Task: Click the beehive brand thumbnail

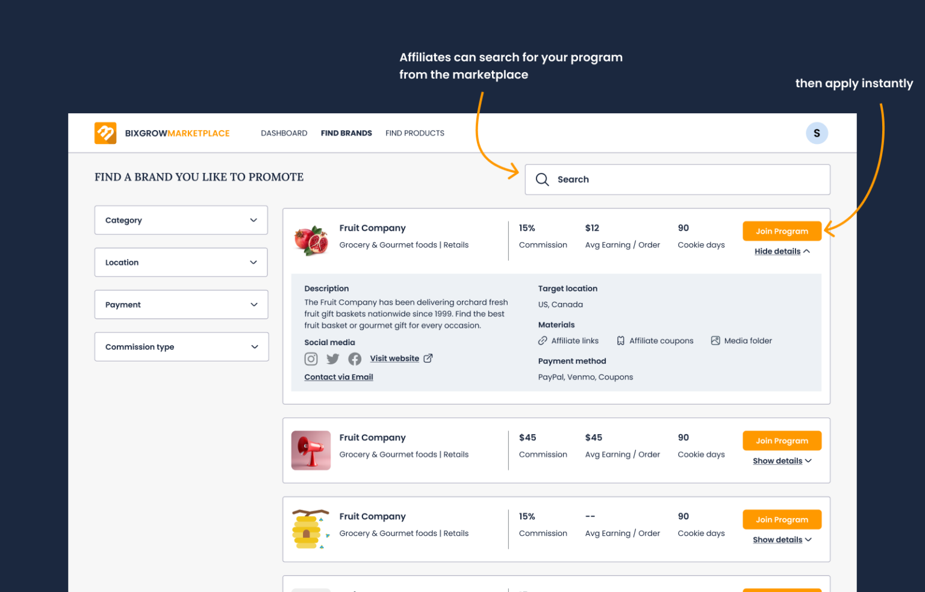Action: 311,529
